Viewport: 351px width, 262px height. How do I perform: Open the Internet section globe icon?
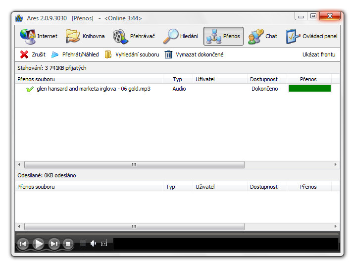[x=28, y=36]
